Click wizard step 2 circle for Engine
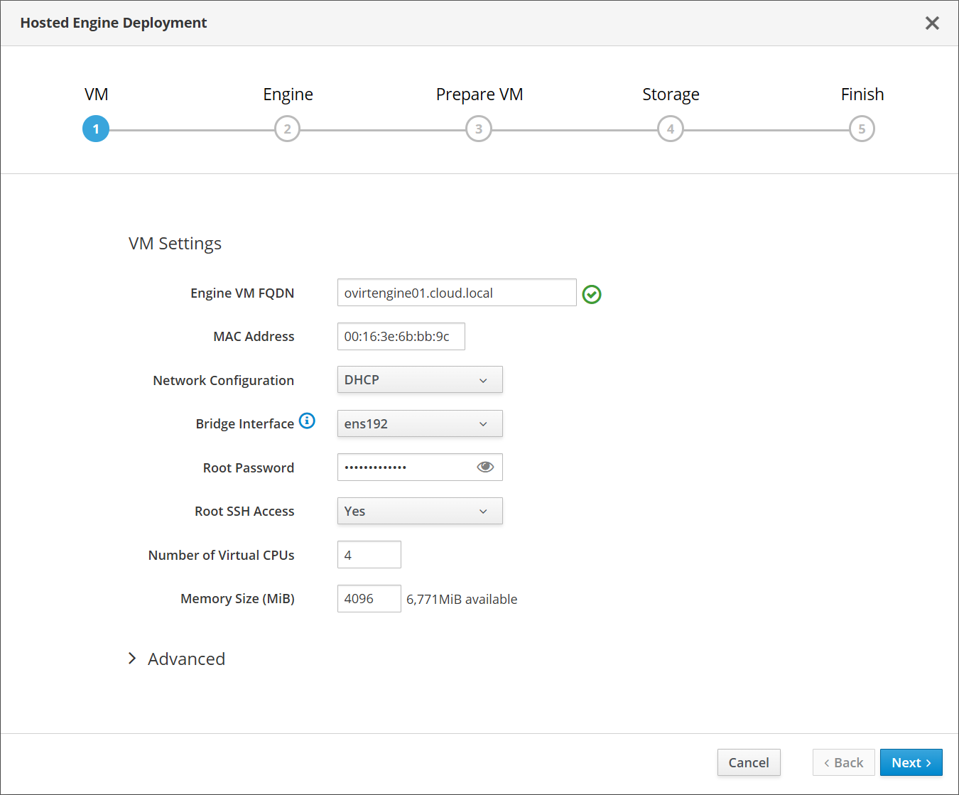The width and height of the screenshot is (959, 795). click(287, 129)
